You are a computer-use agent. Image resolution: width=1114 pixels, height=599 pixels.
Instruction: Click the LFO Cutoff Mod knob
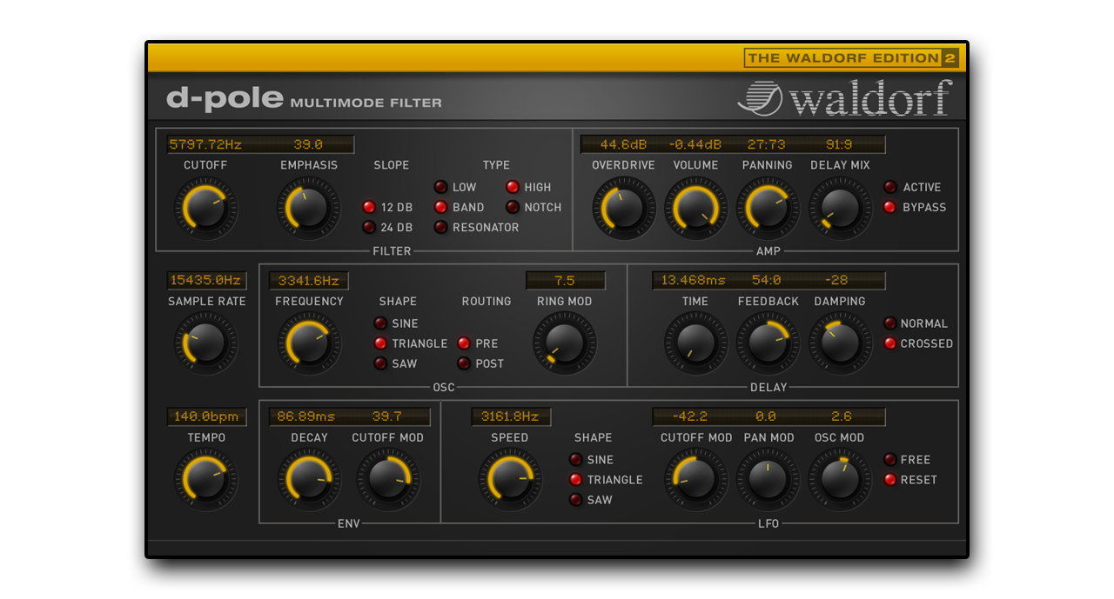pyautogui.click(x=696, y=480)
